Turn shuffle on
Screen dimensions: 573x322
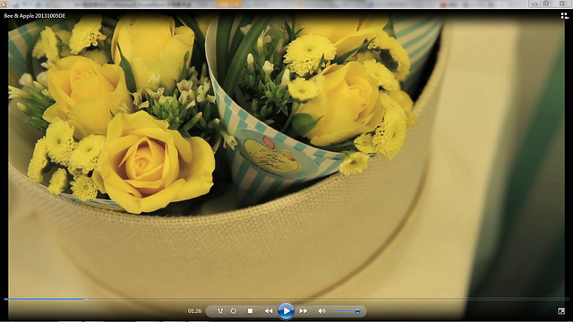220,311
